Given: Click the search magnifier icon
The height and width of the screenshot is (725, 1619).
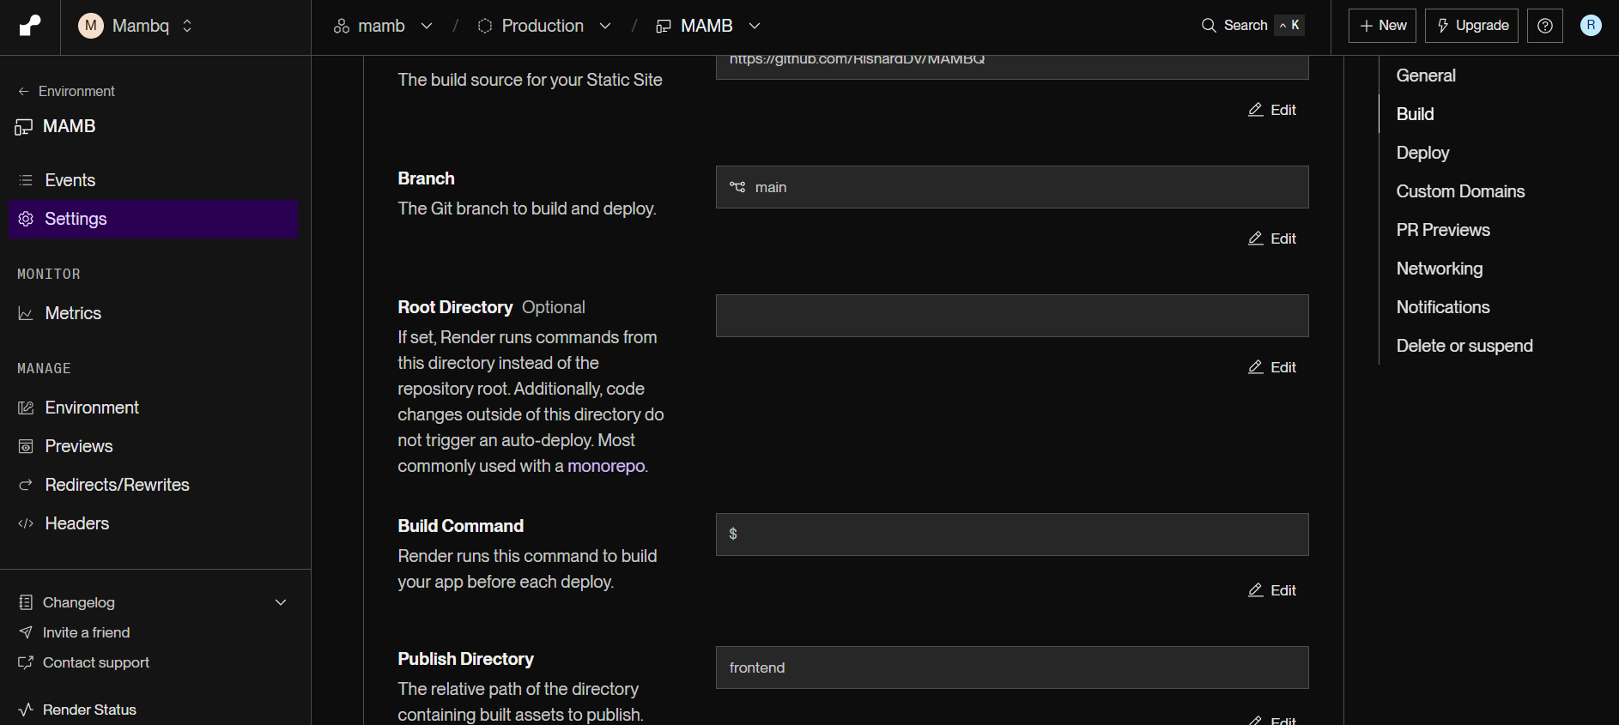Looking at the screenshot, I should click(1209, 26).
